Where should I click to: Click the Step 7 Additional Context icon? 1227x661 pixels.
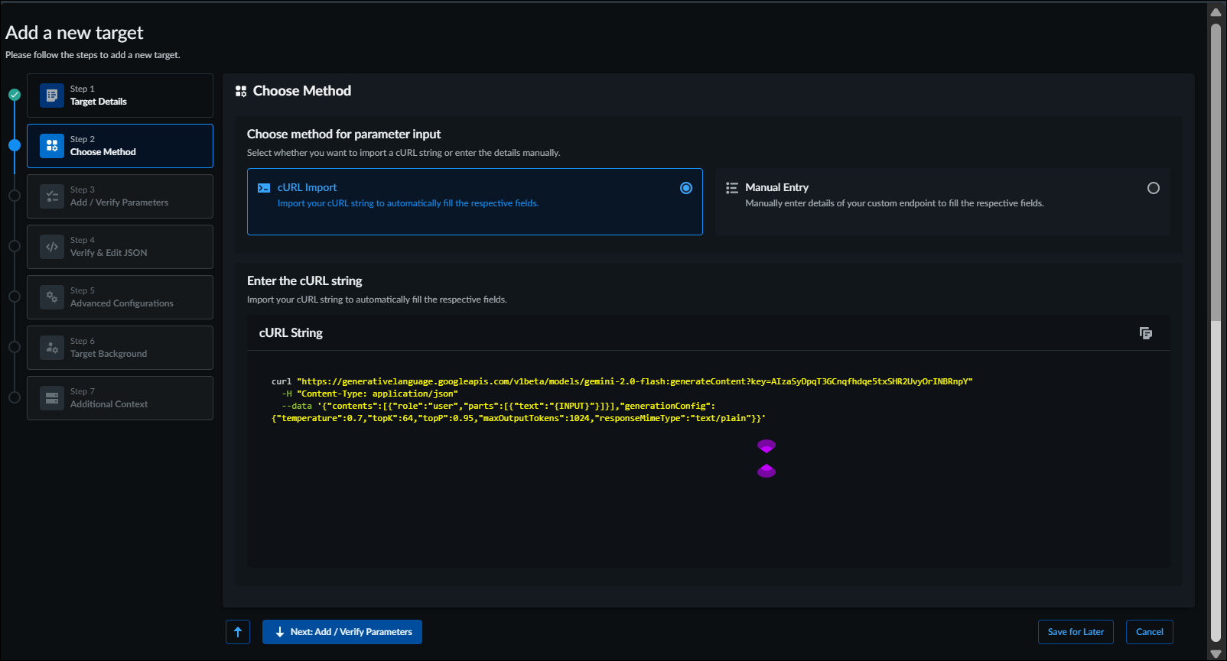52,398
